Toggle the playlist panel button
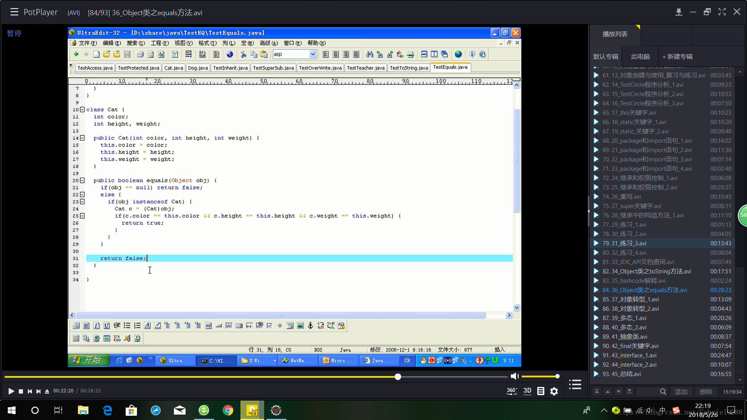Screen dimensions: 747x420 coord(575,385)
